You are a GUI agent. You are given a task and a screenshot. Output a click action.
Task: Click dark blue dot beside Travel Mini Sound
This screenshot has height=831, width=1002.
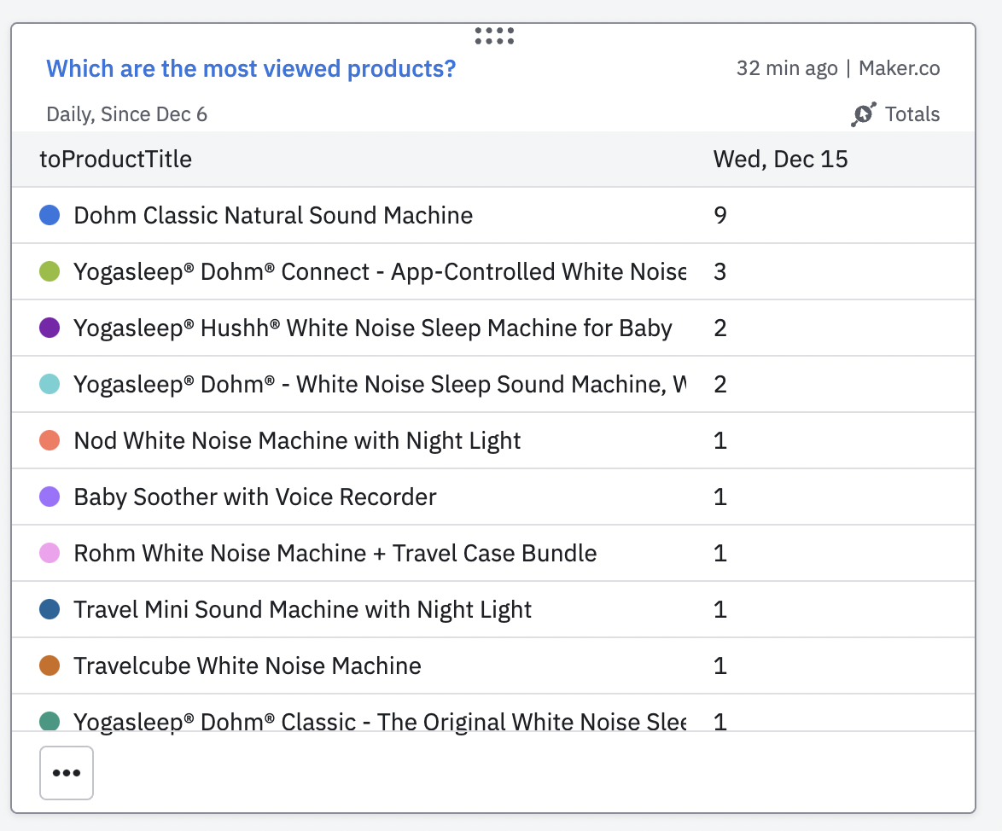(x=50, y=609)
